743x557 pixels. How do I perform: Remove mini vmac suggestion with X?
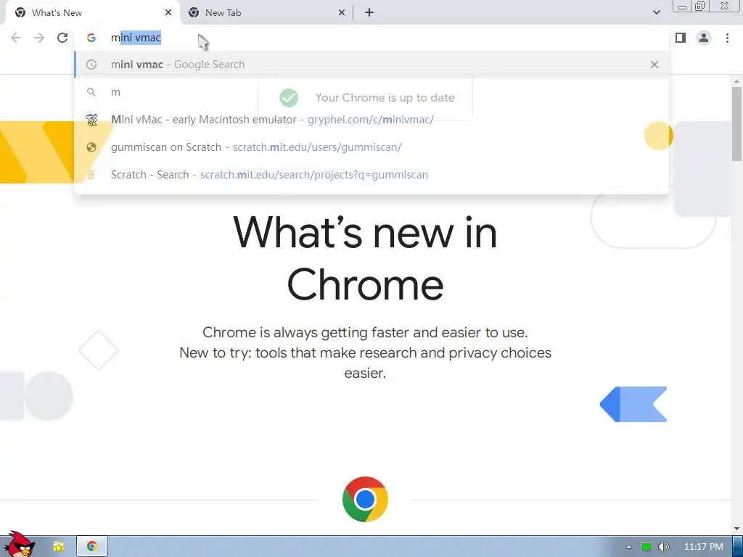(x=654, y=65)
